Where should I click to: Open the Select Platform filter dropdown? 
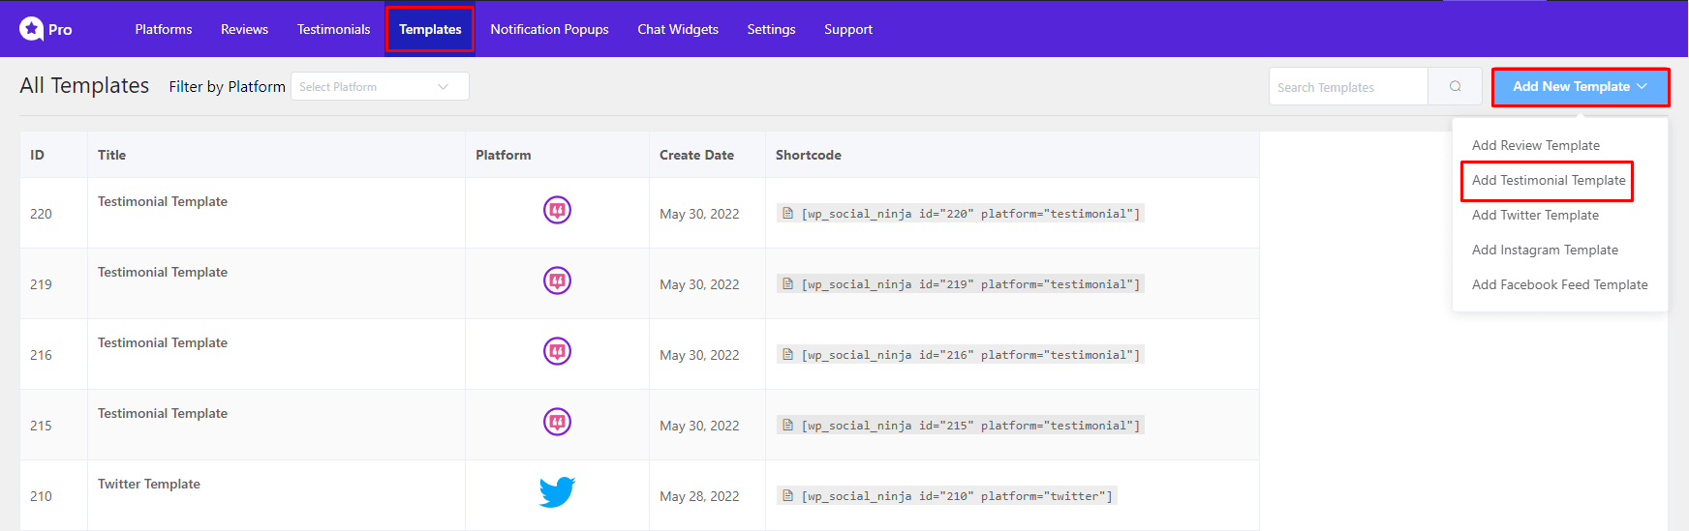(380, 86)
